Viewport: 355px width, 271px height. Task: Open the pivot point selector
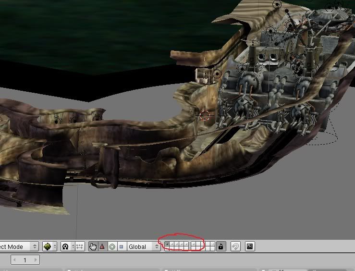tap(67, 246)
